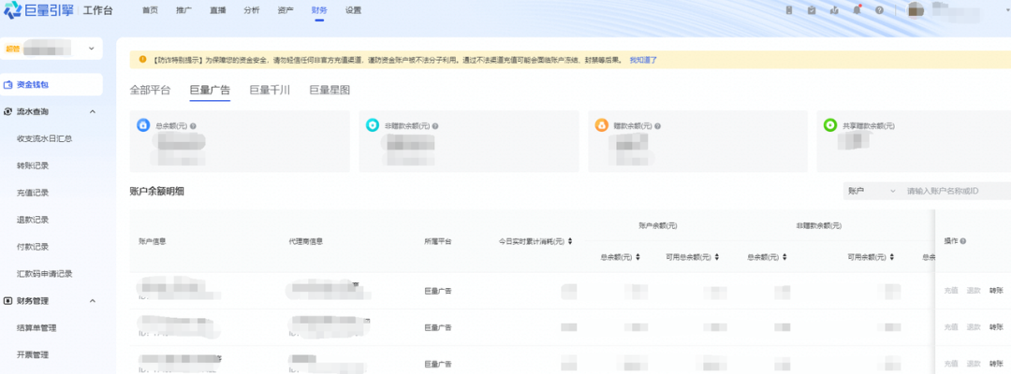Open the mobile phone icon in header
The image size is (1011, 374).
pyautogui.click(x=789, y=10)
